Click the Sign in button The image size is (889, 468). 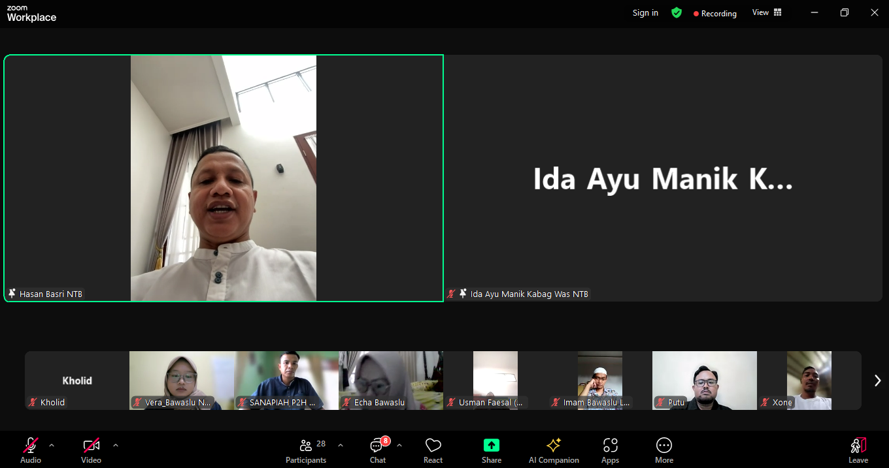click(645, 12)
